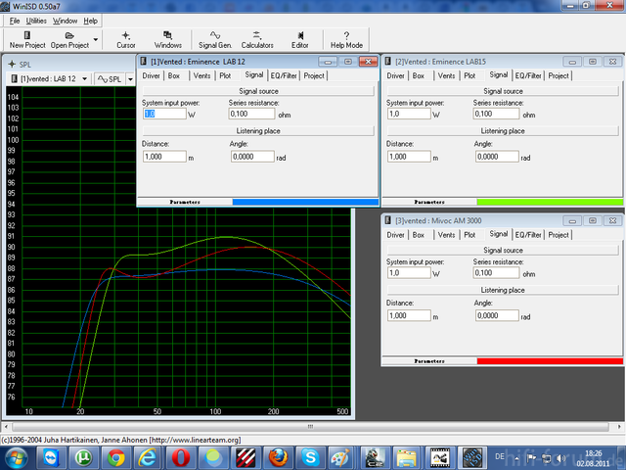Select the Box tab in Eminence LAB15 window
The image size is (626, 470).
(x=419, y=75)
